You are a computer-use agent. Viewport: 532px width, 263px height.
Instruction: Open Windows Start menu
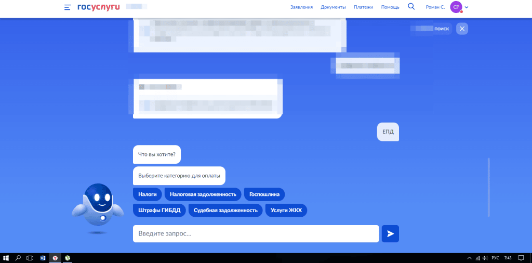[6, 258]
